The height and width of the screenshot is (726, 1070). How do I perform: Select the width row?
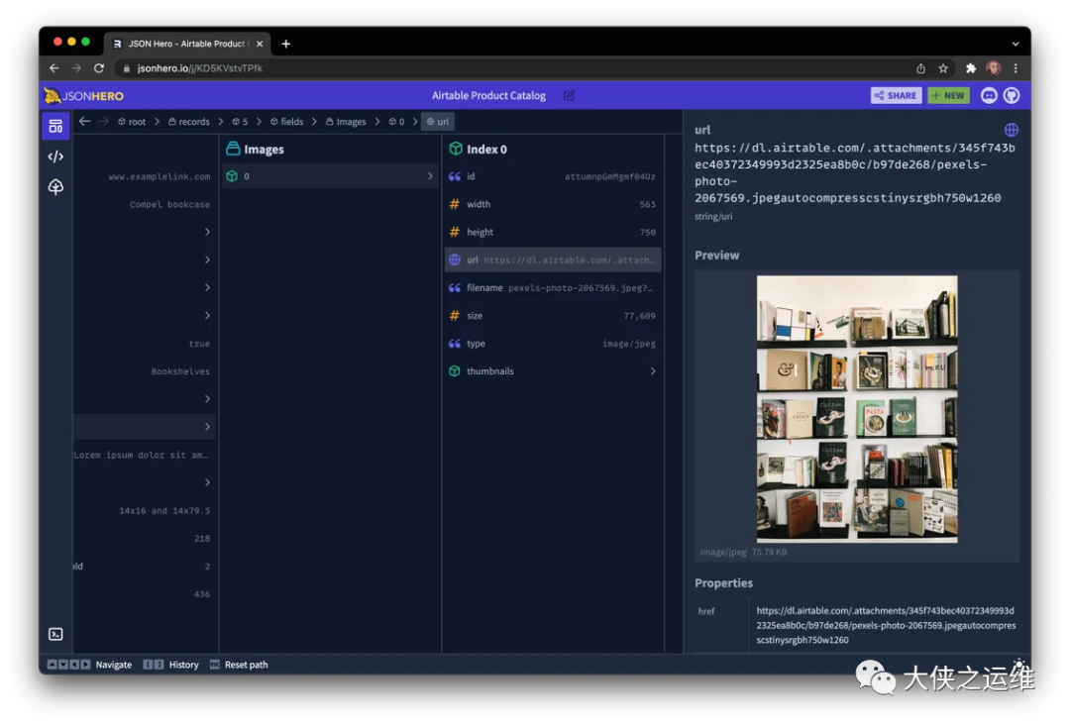coord(553,204)
